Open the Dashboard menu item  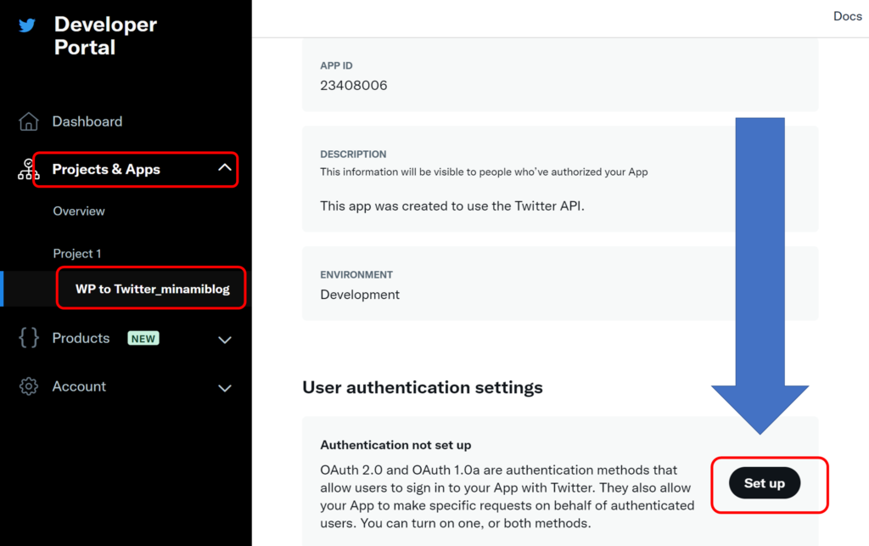click(x=87, y=121)
